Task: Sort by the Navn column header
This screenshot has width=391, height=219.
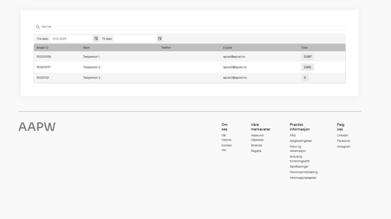Action: (x=86, y=48)
